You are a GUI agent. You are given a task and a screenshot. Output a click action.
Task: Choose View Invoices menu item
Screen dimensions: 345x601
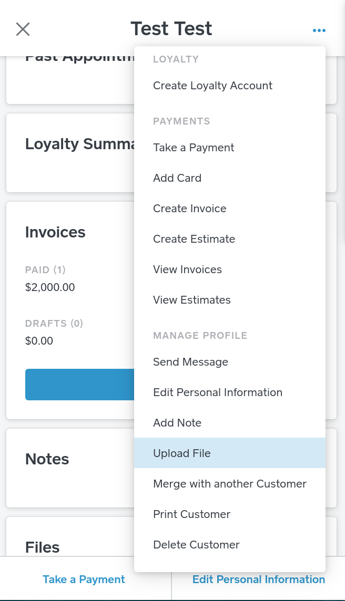pos(187,270)
